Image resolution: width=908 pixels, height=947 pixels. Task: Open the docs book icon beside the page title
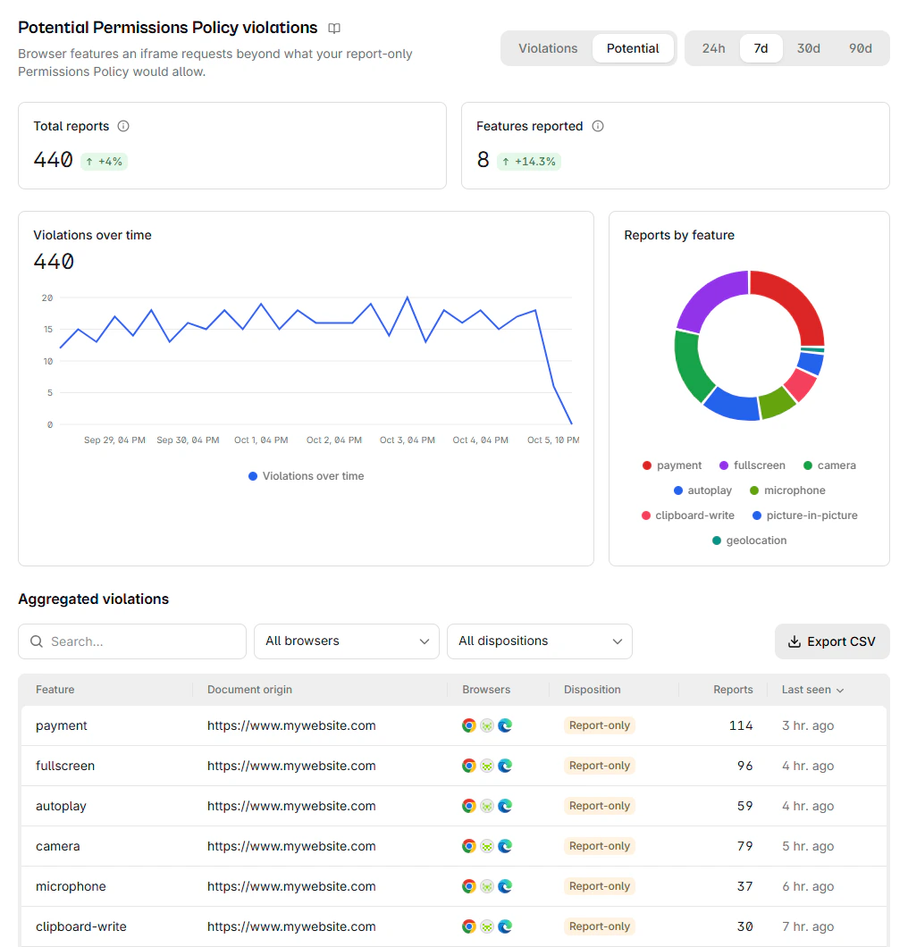pos(334,29)
